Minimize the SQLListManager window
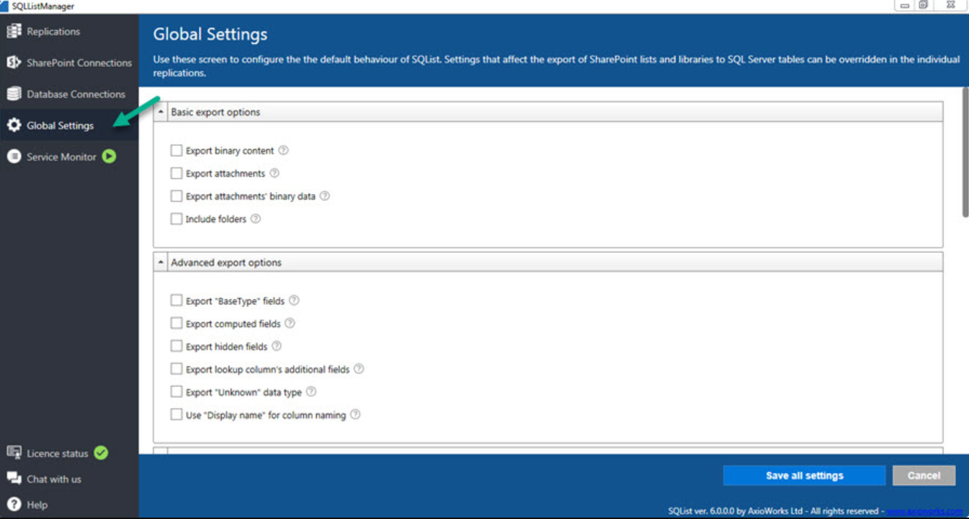The image size is (969, 519). pos(905,5)
